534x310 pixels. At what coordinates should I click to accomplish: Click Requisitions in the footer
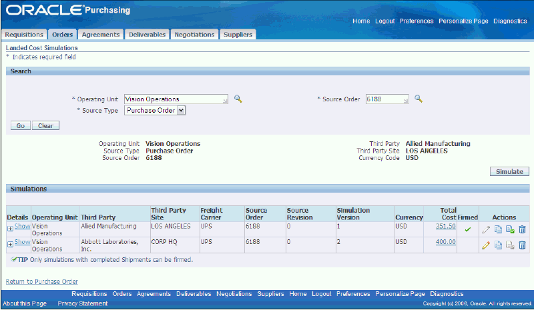tap(89, 293)
